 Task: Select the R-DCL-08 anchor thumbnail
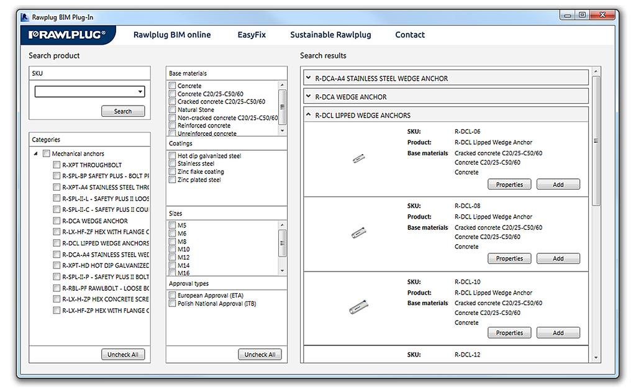358,232
